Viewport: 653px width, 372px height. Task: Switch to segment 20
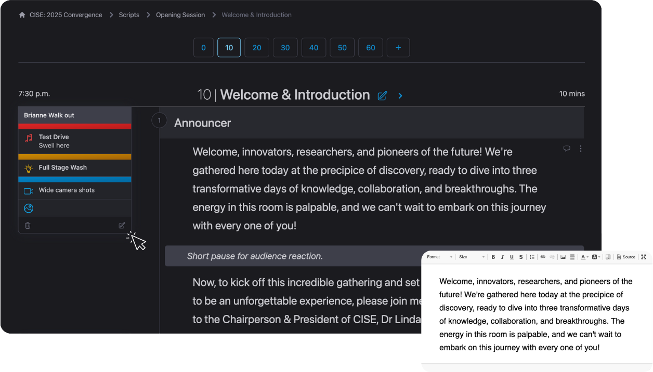pos(257,48)
